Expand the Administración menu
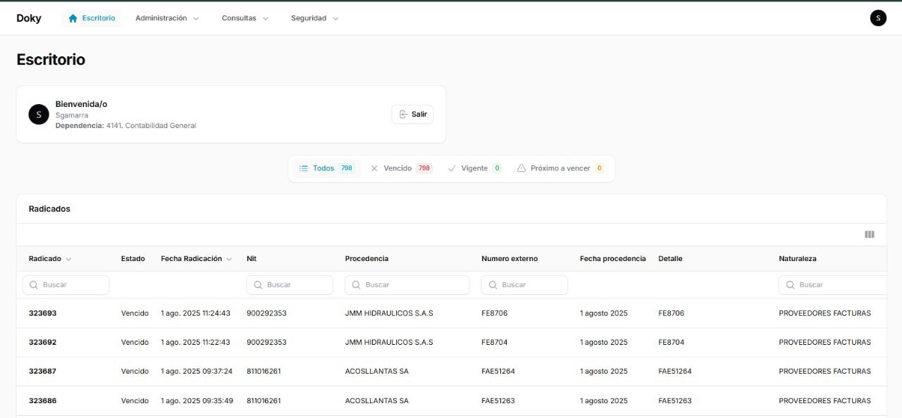The height and width of the screenshot is (418, 902). [x=167, y=18]
